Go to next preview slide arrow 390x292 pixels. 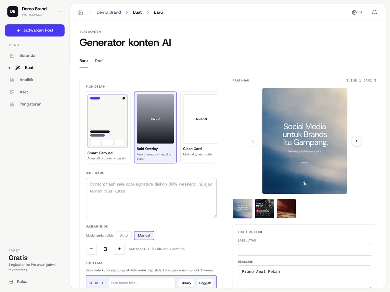[357, 141]
